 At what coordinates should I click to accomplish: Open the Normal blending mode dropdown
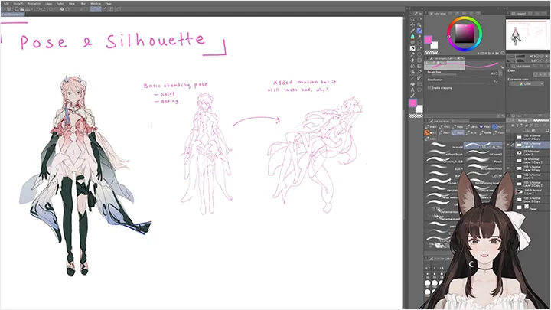525,121
